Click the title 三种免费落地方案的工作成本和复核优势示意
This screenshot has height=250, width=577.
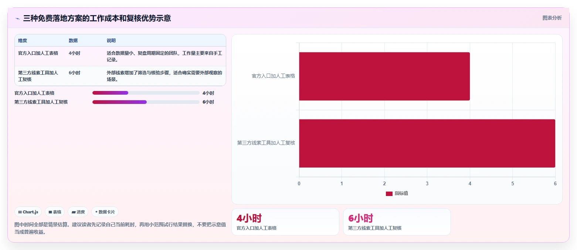[x=97, y=18]
